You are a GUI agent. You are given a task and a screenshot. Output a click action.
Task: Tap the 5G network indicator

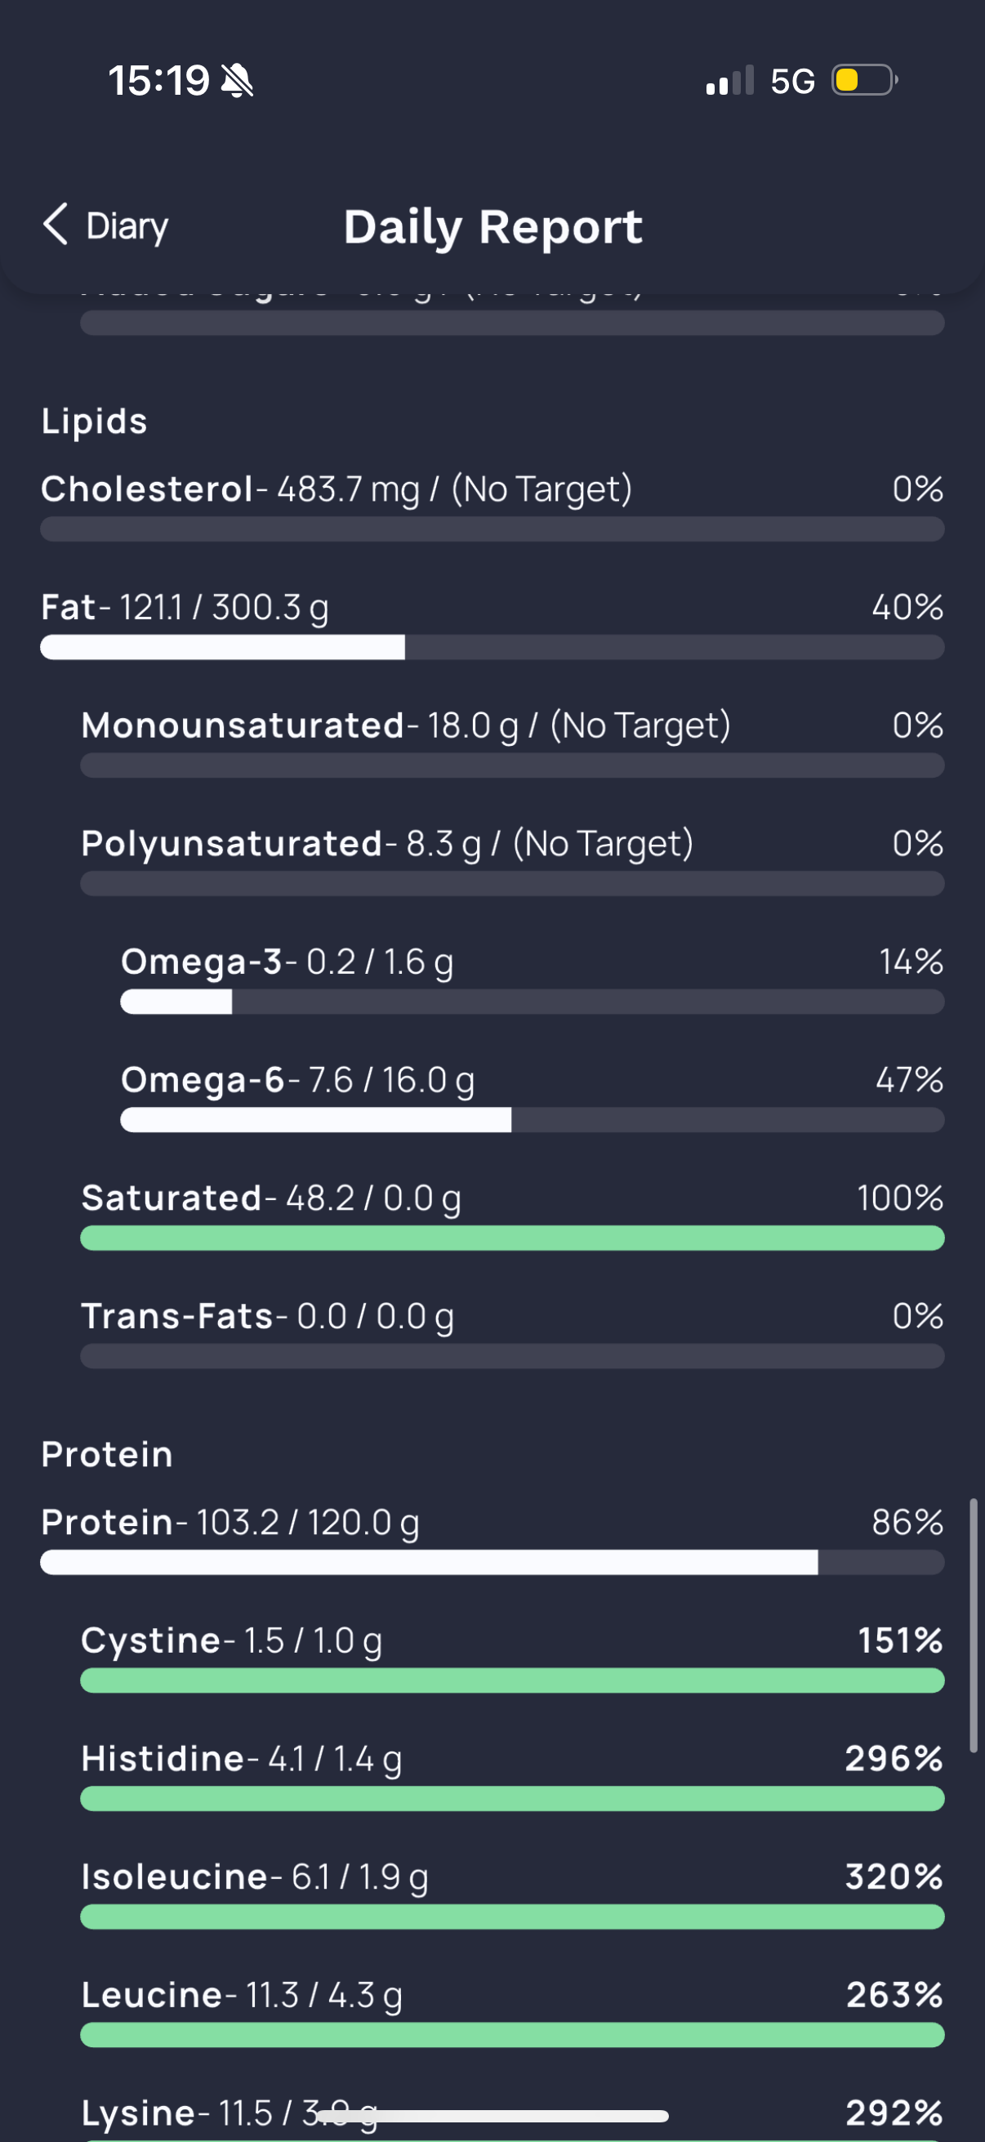pyautogui.click(x=792, y=82)
